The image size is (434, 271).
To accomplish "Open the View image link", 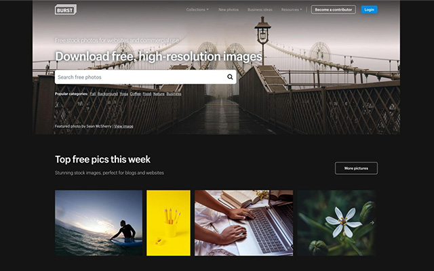I will [123, 127].
